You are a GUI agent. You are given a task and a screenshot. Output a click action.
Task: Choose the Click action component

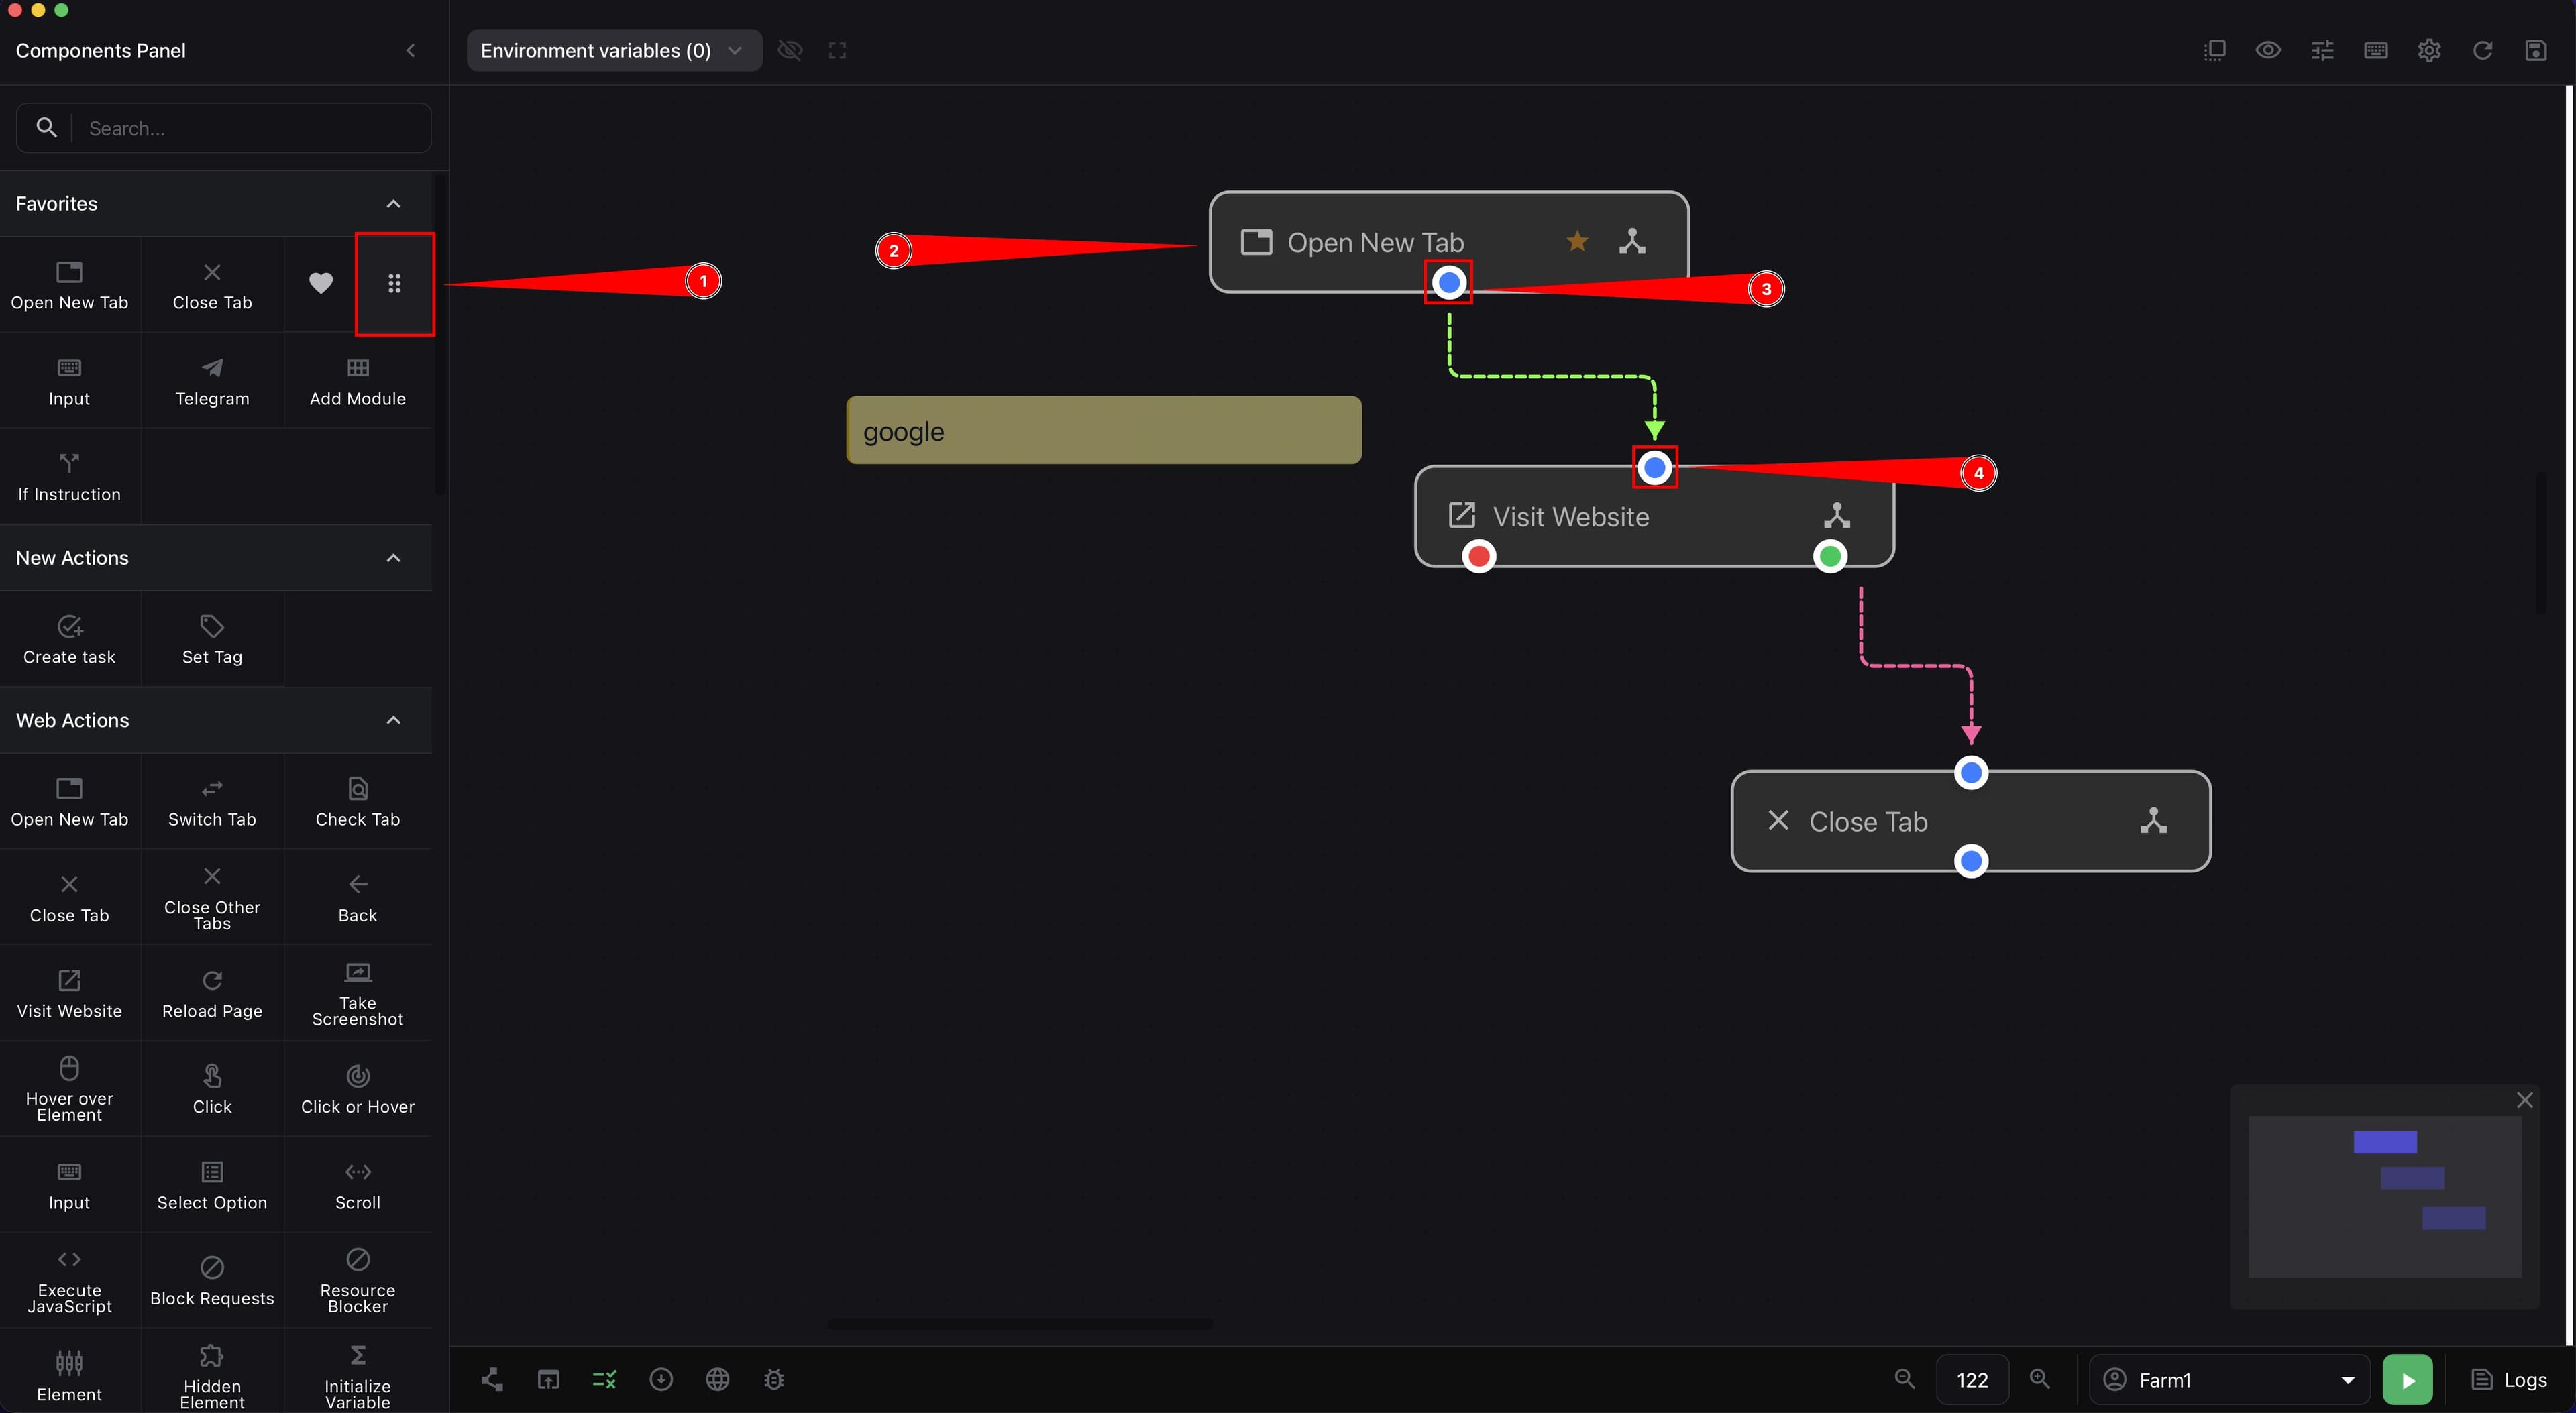pyautogui.click(x=212, y=1089)
